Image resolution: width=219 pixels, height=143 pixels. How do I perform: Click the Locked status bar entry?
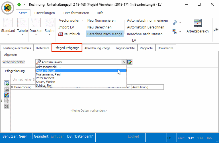pos(133,136)
